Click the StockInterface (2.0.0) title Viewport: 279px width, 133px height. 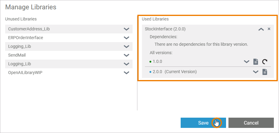click(x=165, y=29)
